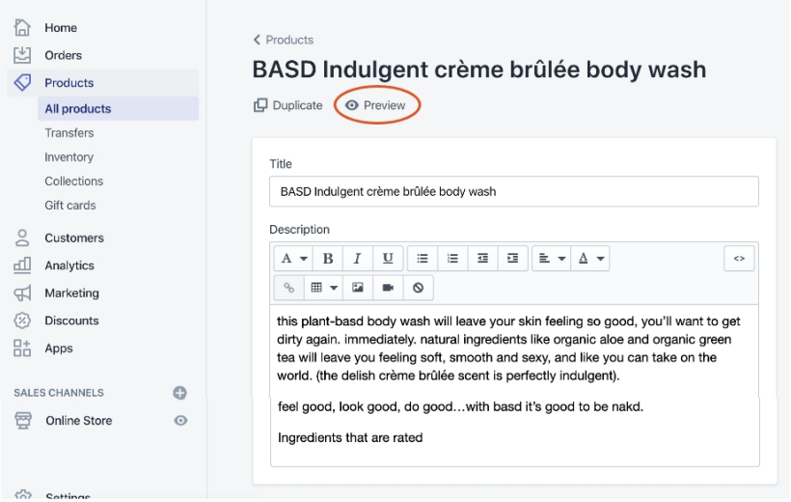Click the Marketing megaphone icon
Image resolution: width=791 pixels, height=502 pixels.
tap(22, 293)
